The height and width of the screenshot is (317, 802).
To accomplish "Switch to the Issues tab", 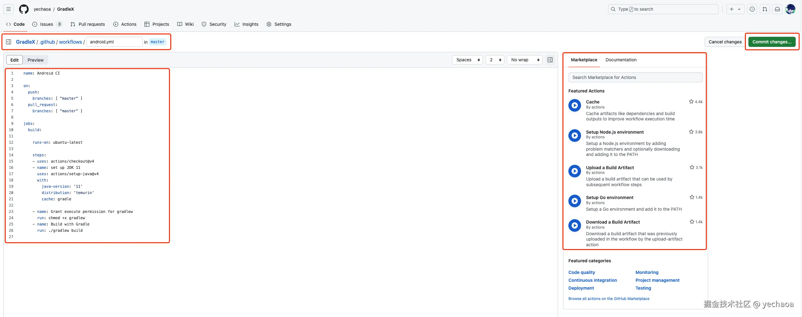I will tap(47, 24).
